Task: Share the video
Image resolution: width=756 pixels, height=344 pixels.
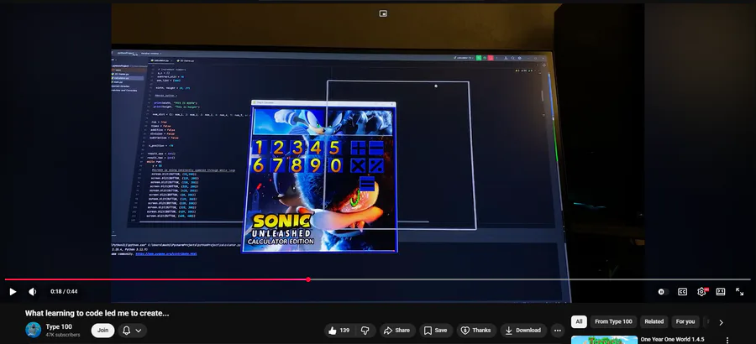Action: point(397,330)
